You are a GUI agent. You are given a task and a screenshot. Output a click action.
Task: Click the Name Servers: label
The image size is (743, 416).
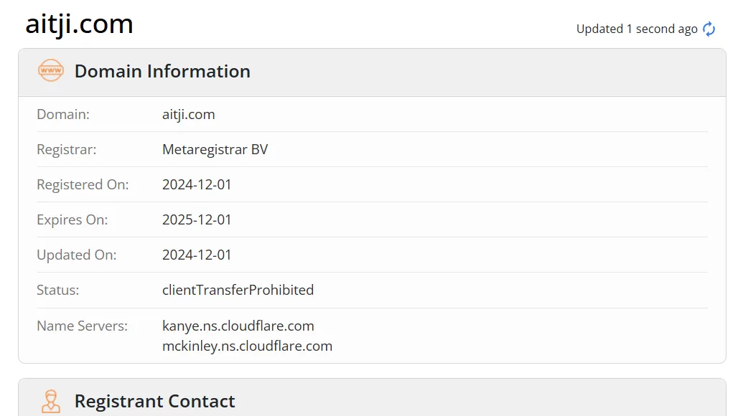(82, 326)
